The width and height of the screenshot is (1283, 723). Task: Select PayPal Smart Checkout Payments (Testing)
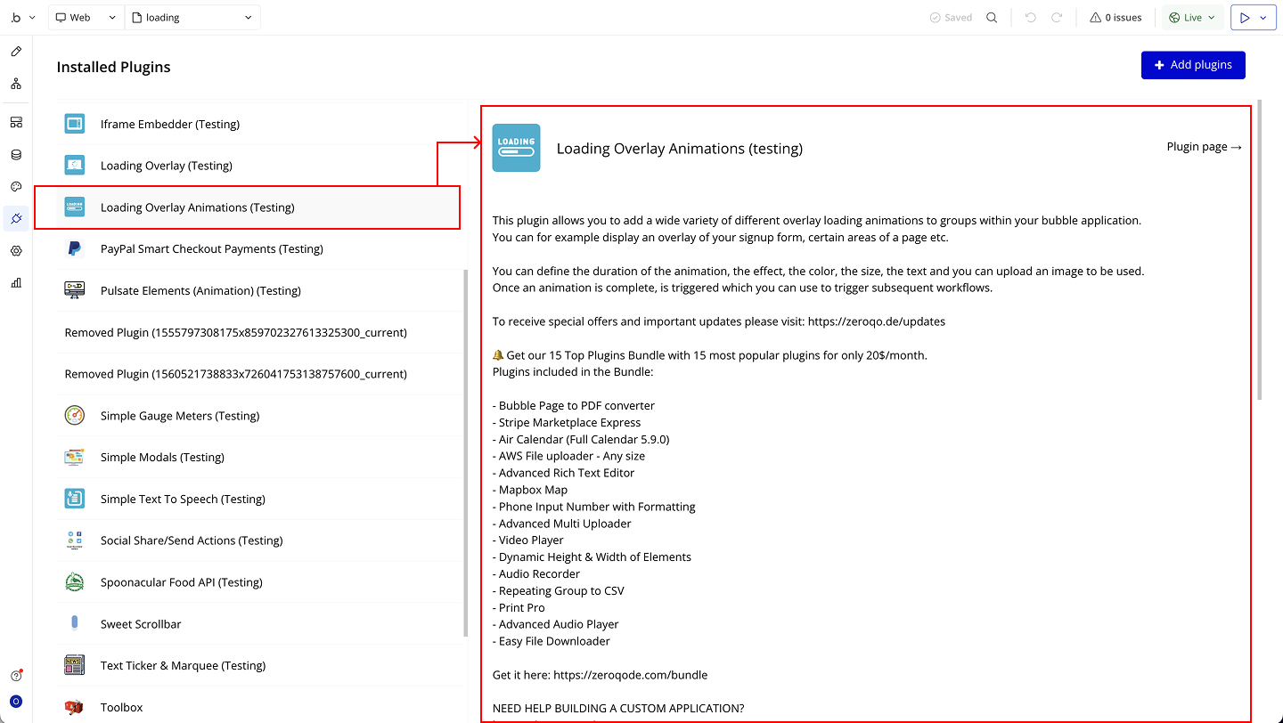[x=262, y=248]
